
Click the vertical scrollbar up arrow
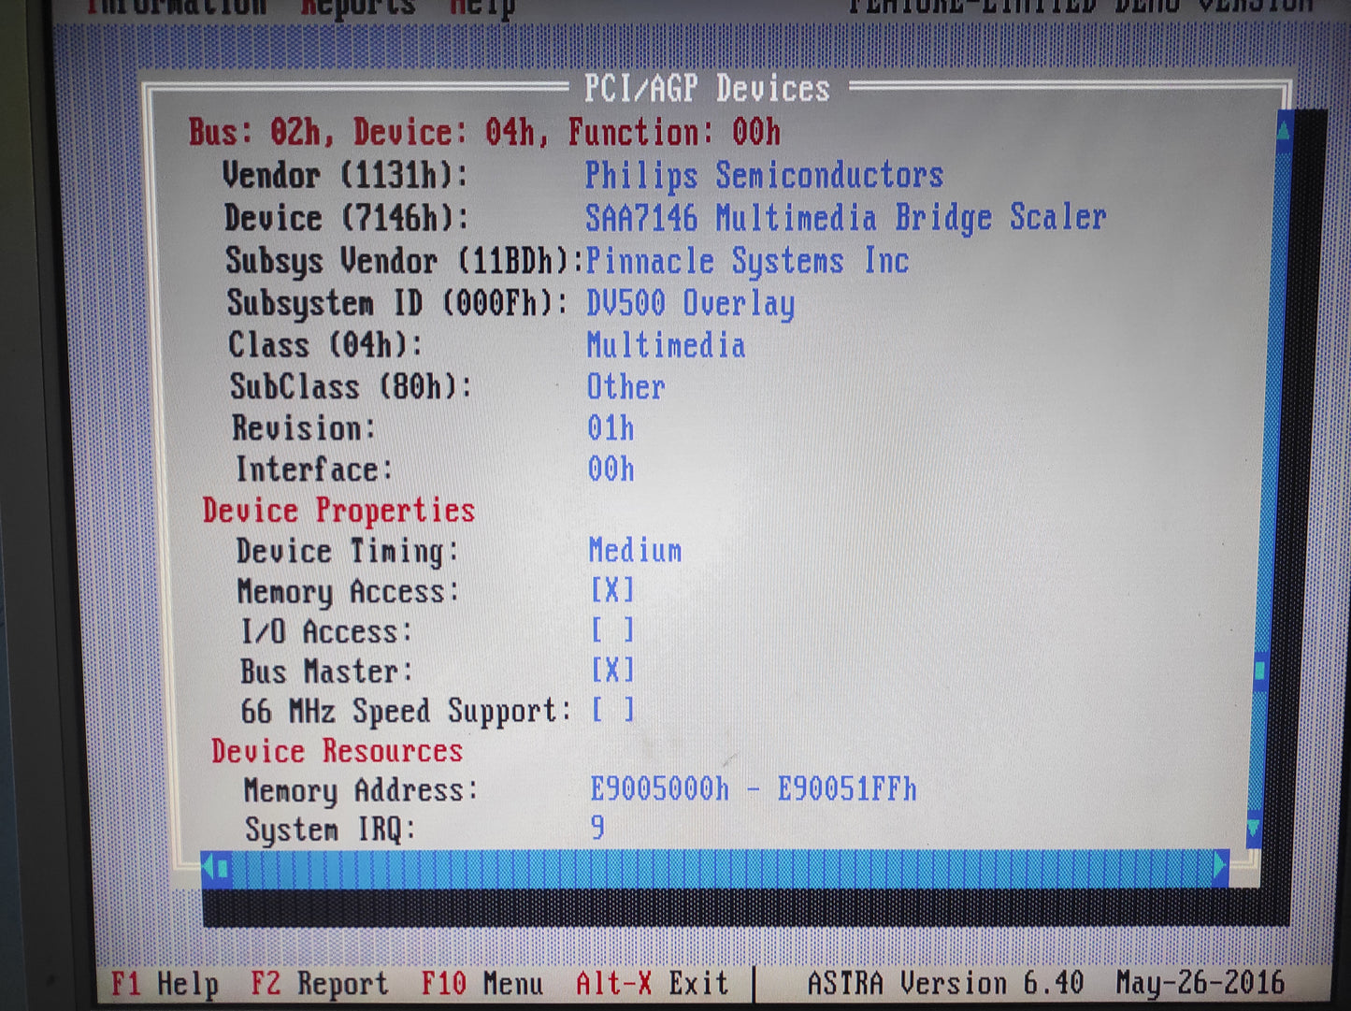pos(1283,130)
